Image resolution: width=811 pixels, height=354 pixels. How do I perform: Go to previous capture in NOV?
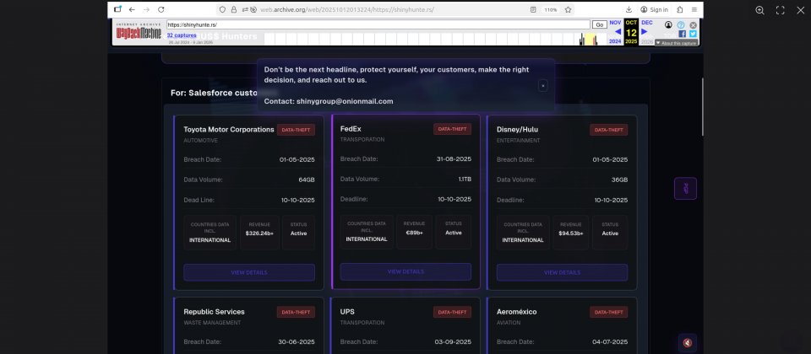(x=616, y=31)
